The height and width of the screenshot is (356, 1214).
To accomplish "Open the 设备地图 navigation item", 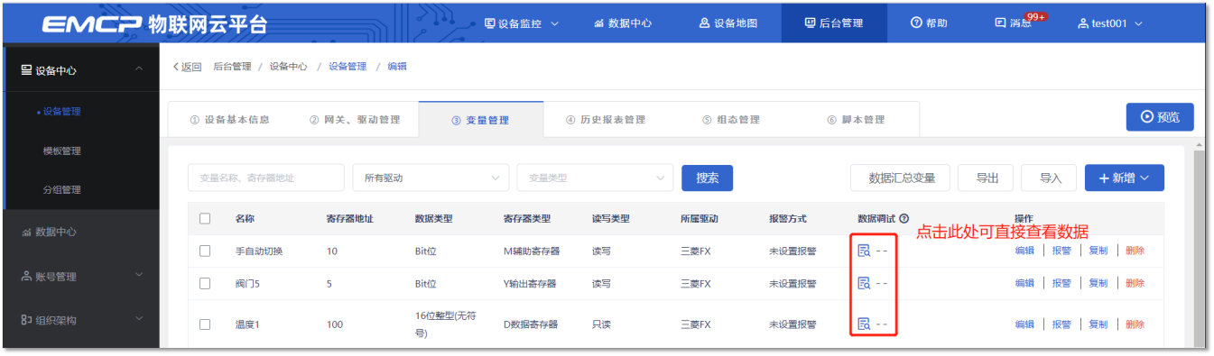I will coord(727,23).
